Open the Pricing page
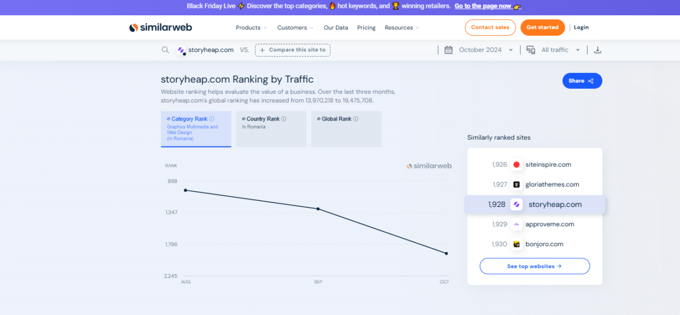 (x=366, y=28)
